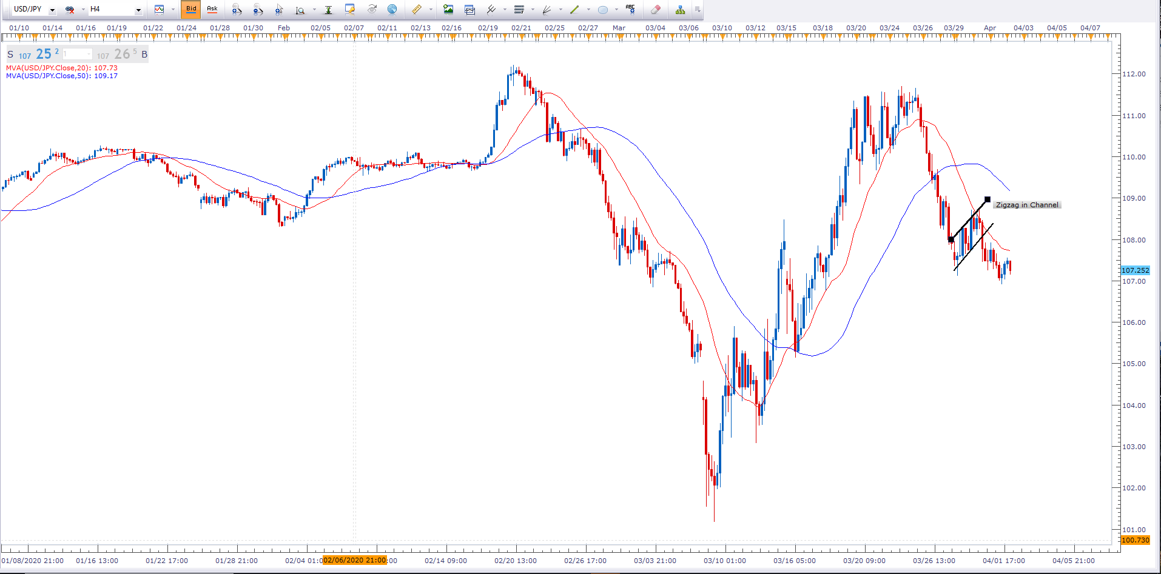Click the zoom out magnifier icon

coord(258,9)
